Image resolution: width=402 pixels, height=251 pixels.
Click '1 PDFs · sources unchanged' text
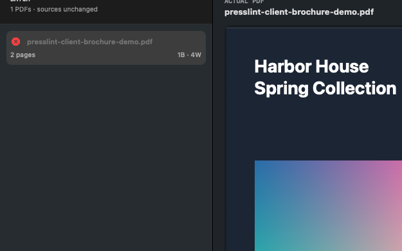pos(54,10)
